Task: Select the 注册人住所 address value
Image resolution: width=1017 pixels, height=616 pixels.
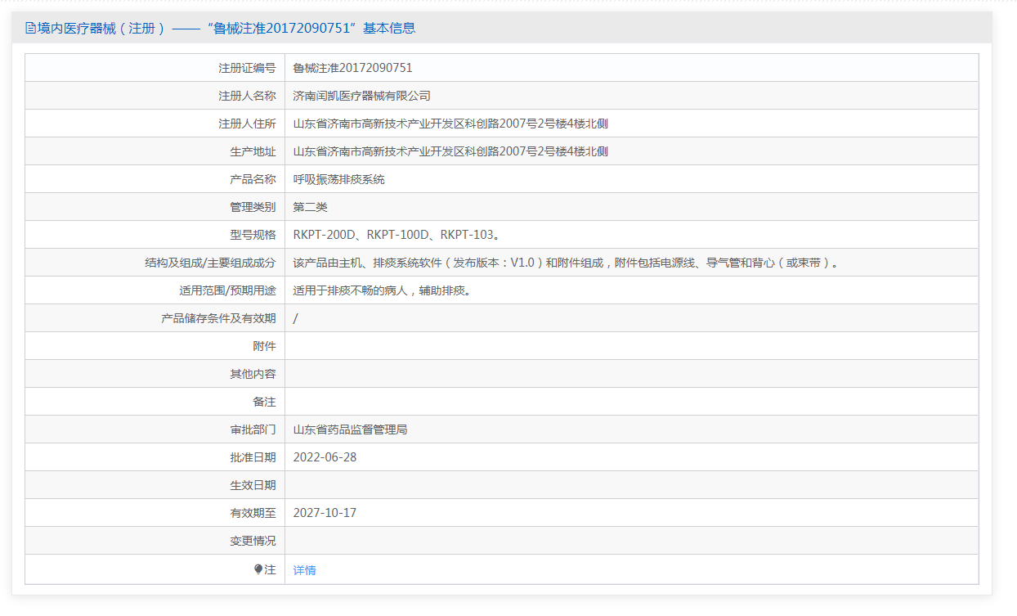Action: pos(450,124)
